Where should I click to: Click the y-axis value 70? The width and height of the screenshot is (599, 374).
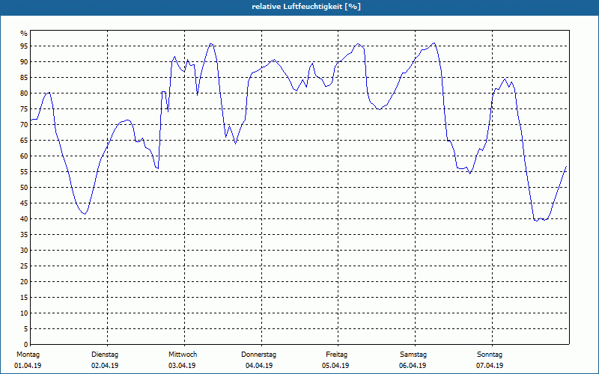(x=24, y=124)
